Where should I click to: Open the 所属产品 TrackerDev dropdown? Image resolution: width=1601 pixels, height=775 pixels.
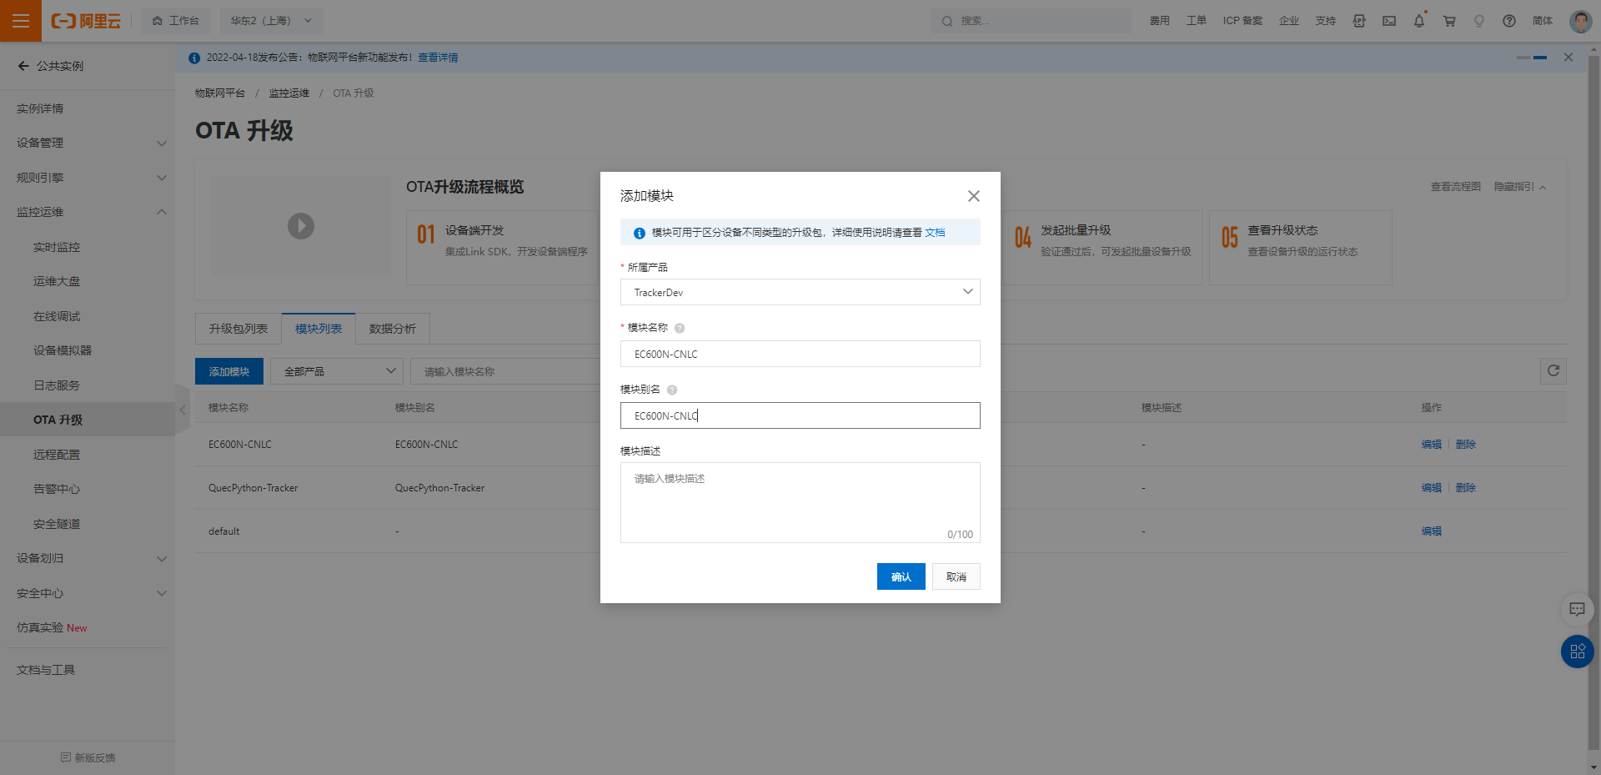click(x=800, y=292)
